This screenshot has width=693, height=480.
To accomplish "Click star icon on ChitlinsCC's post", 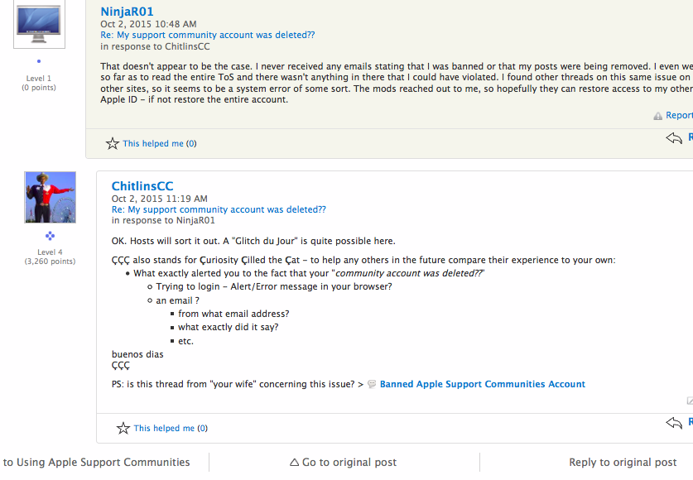I will 123,429.
